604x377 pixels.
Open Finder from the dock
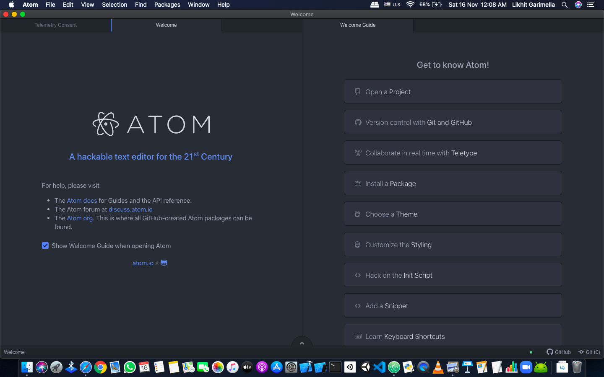27,367
